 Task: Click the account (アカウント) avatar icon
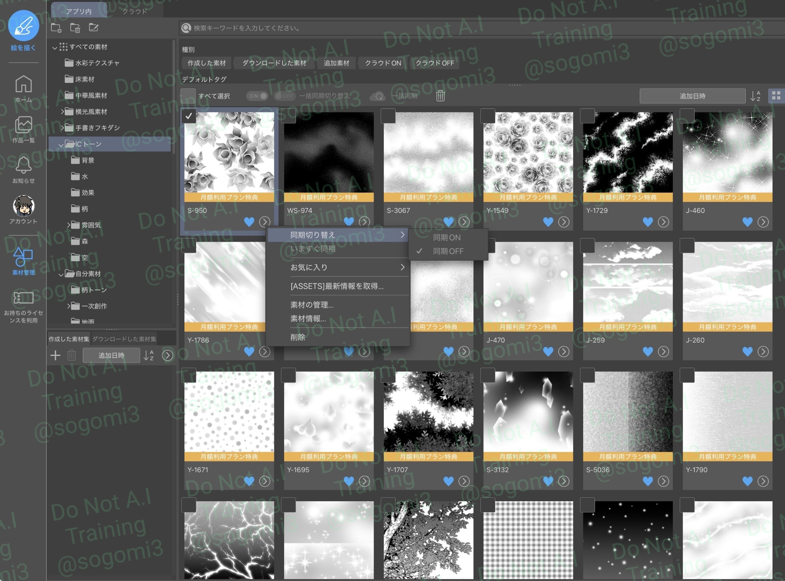click(x=24, y=206)
